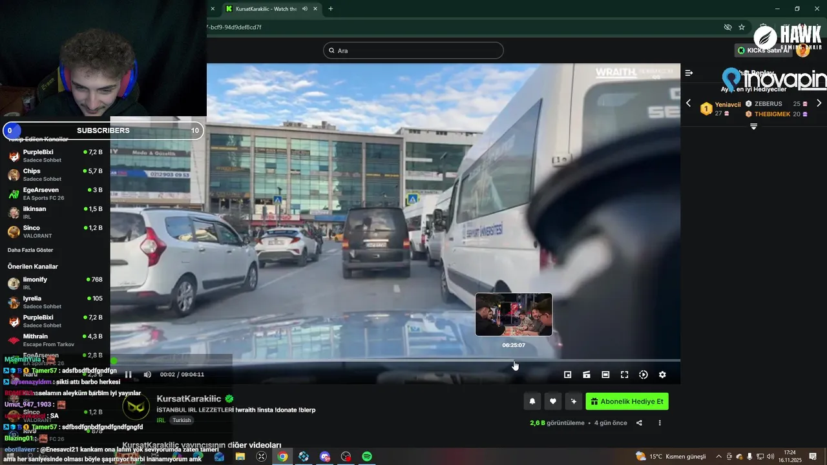The image size is (827, 465).
Task: Open Xbox app in taskbar
Action: coord(261,457)
